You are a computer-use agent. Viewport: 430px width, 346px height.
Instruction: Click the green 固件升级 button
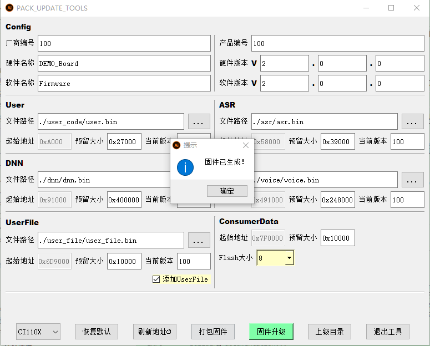271,332
